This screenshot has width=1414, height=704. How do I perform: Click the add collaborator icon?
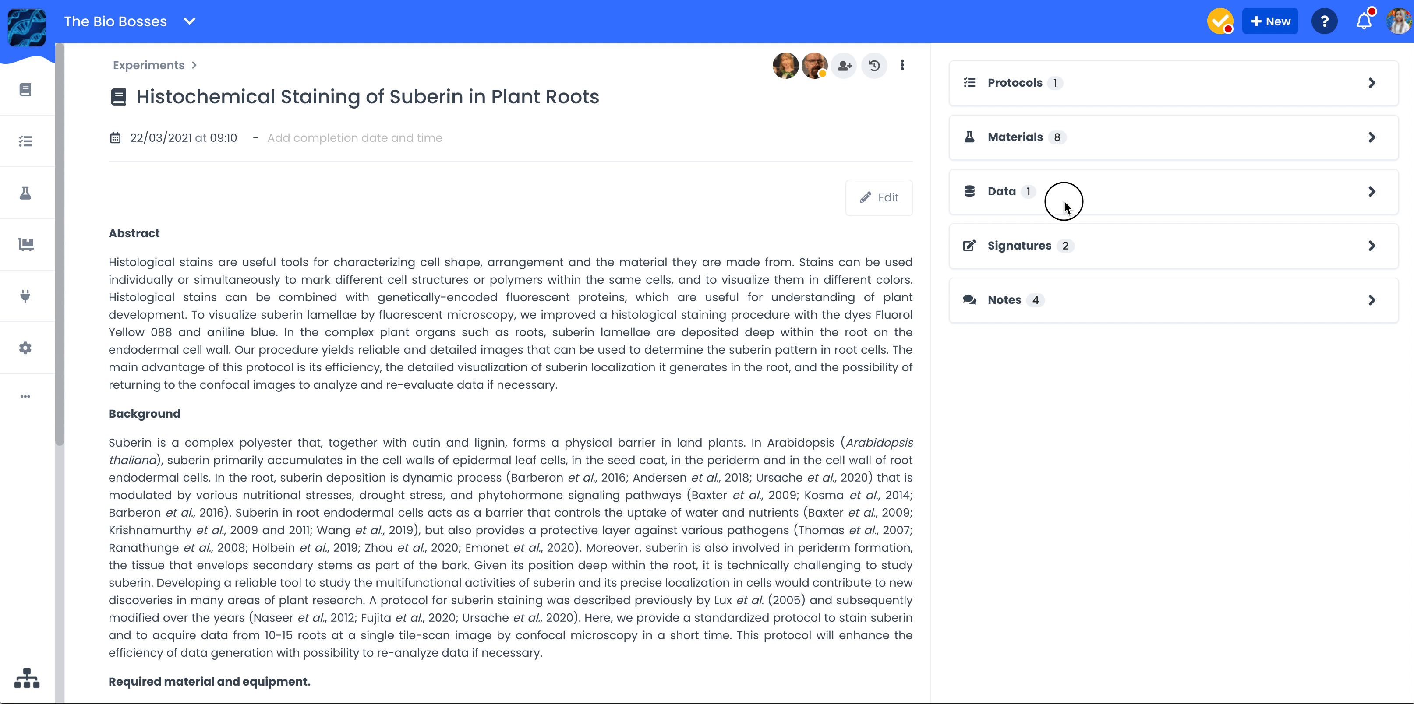point(844,66)
